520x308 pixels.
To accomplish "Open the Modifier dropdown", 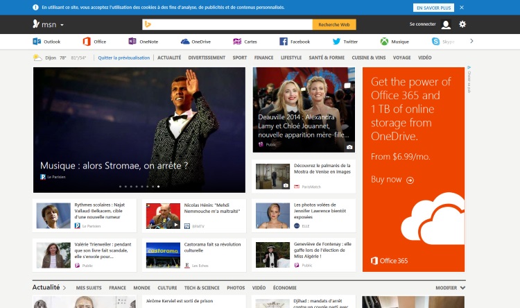I will pos(451,288).
